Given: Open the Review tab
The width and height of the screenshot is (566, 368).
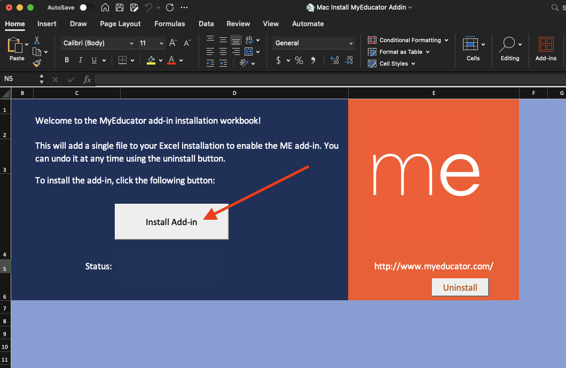Looking at the screenshot, I should click(x=238, y=24).
